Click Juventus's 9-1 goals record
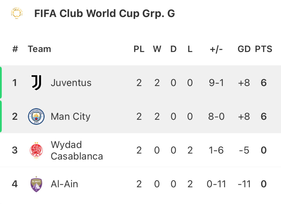281x204 pixels. click(x=216, y=83)
